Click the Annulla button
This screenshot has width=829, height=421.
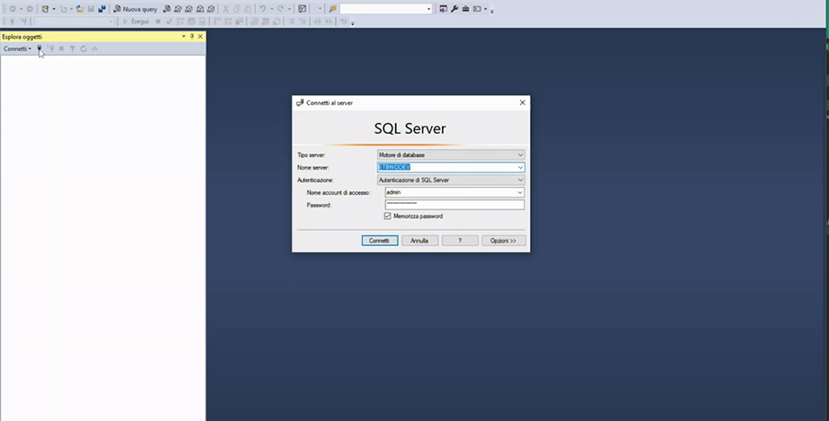pos(419,241)
